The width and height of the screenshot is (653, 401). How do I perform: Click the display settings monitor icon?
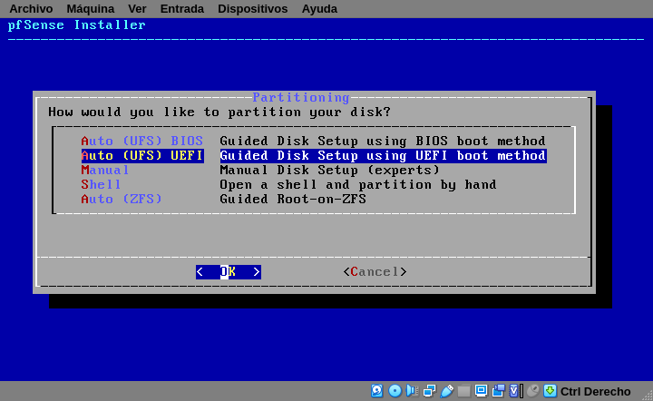tap(481, 391)
